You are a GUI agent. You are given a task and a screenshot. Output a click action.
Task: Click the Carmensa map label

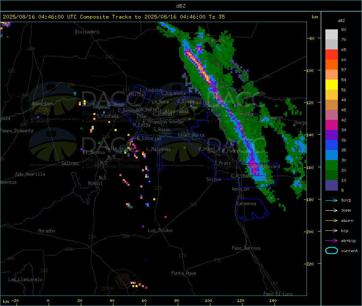tap(246, 203)
